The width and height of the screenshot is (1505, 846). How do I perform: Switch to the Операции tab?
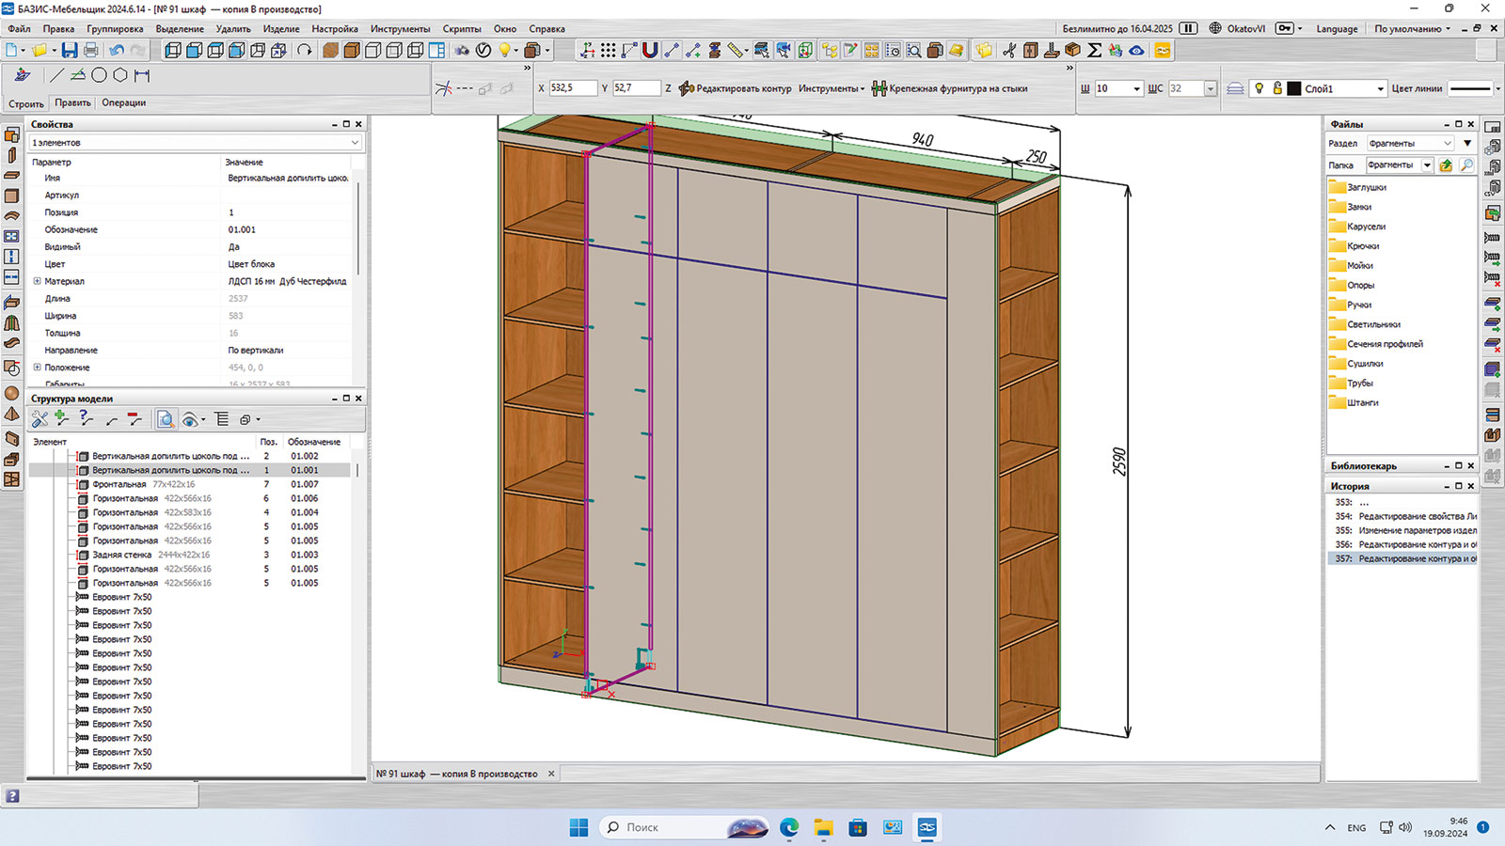123,103
